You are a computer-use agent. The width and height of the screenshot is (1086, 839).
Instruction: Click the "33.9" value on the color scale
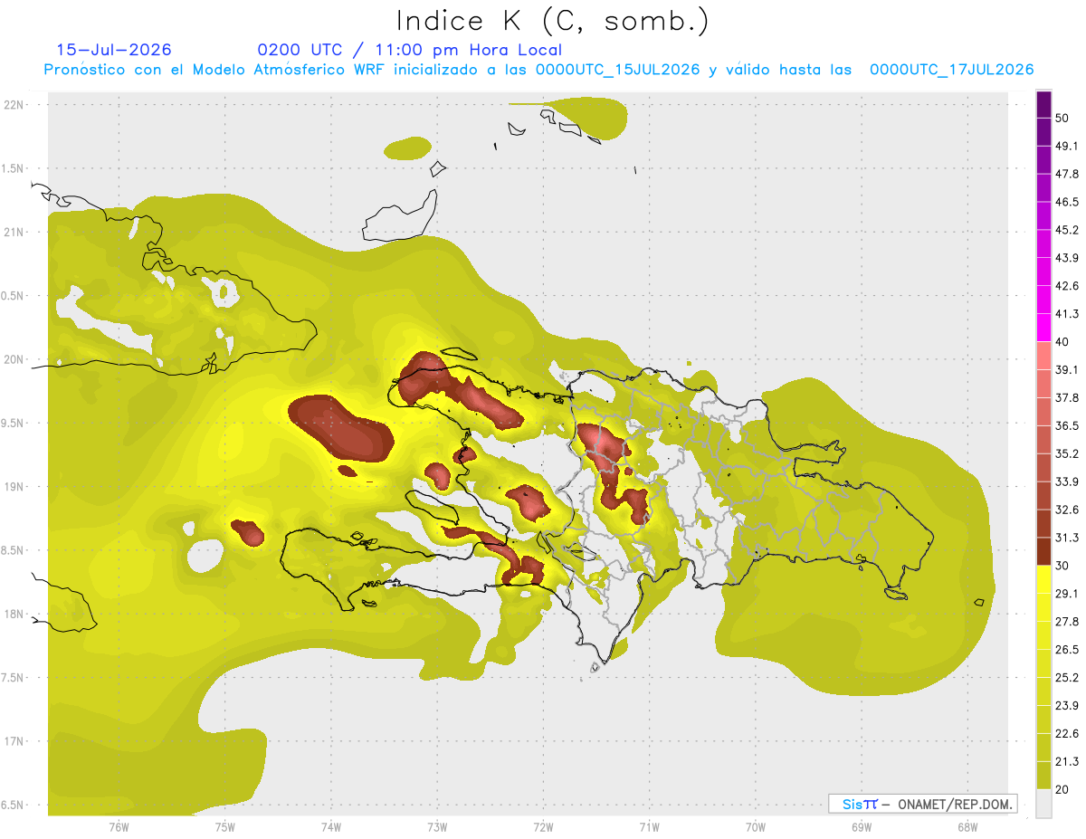pyautogui.click(x=1066, y=481)
